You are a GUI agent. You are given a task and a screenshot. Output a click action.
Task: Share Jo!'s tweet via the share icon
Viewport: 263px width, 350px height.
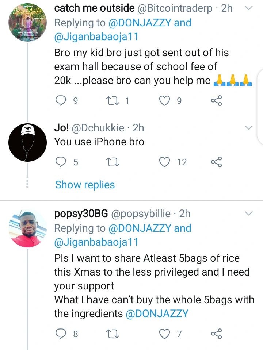(217, 162)
